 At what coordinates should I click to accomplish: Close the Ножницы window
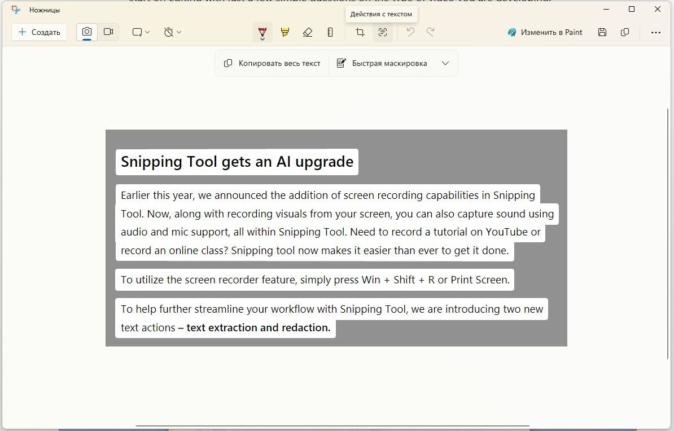657,10
